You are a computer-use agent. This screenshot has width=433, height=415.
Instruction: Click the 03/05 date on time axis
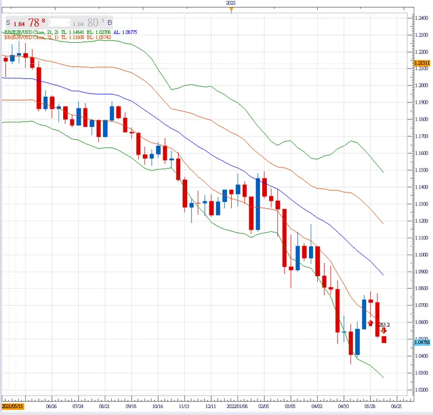(x=290, y=406)
